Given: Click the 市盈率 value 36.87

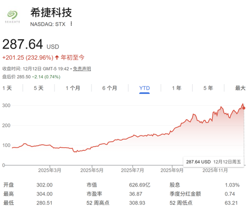Looking at the screenshot, I should [x=136, y=194].
